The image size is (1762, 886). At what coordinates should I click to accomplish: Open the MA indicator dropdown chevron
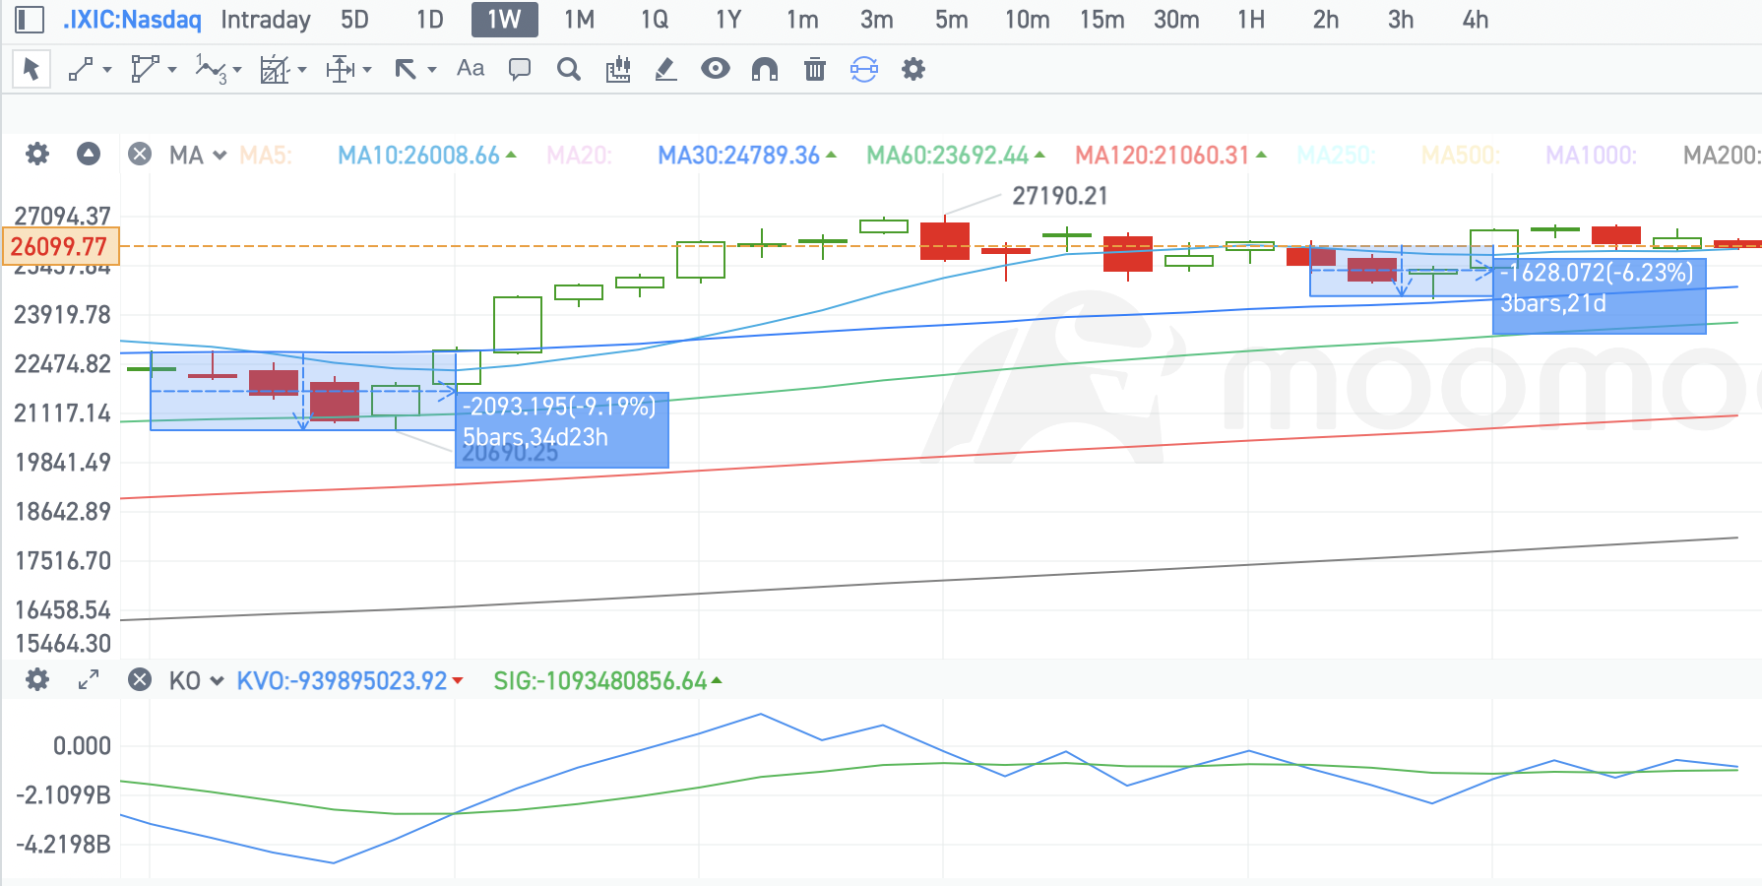coord(220,156)
